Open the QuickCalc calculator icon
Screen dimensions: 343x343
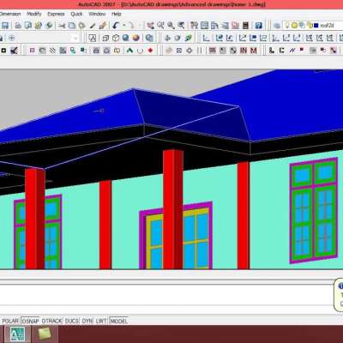(245, 26)
